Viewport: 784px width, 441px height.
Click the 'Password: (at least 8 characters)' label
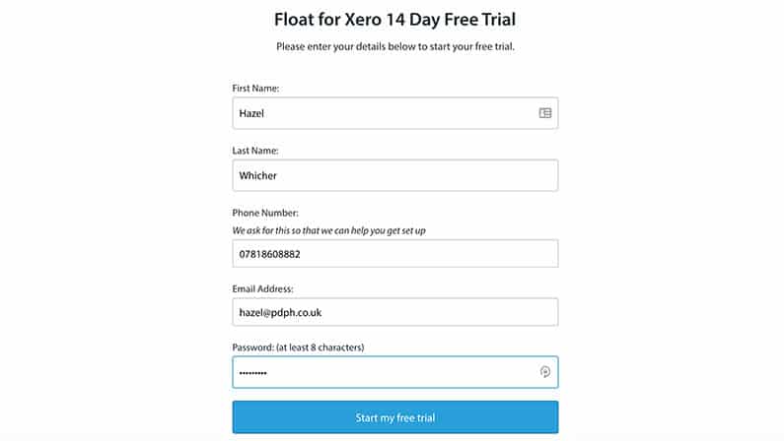point(298,347)
